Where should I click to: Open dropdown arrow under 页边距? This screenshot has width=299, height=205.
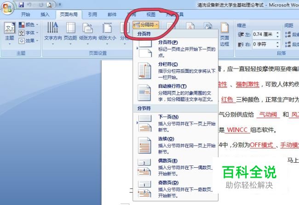coord(70,44)
